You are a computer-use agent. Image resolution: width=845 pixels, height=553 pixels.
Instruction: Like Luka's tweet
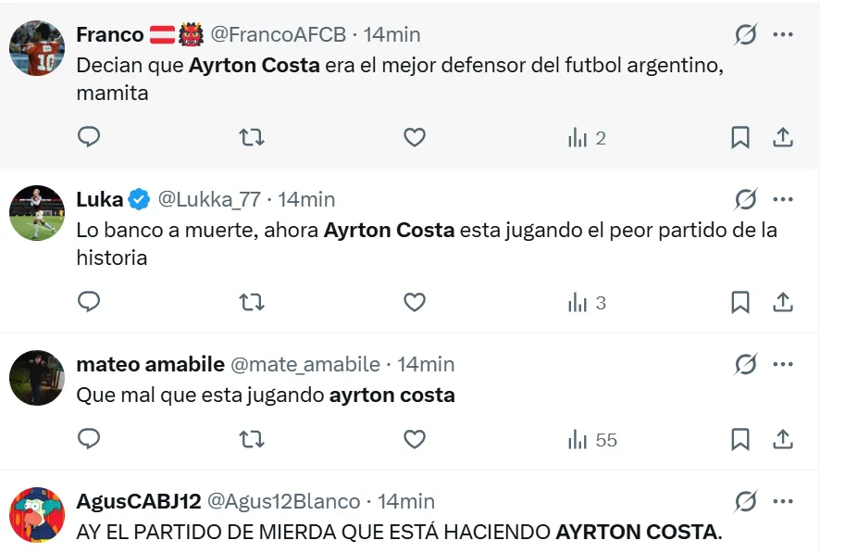tap(415, 302)
